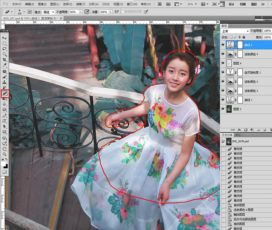Select the Path Selection tool

pyautogui.click(x=4, y=126)
